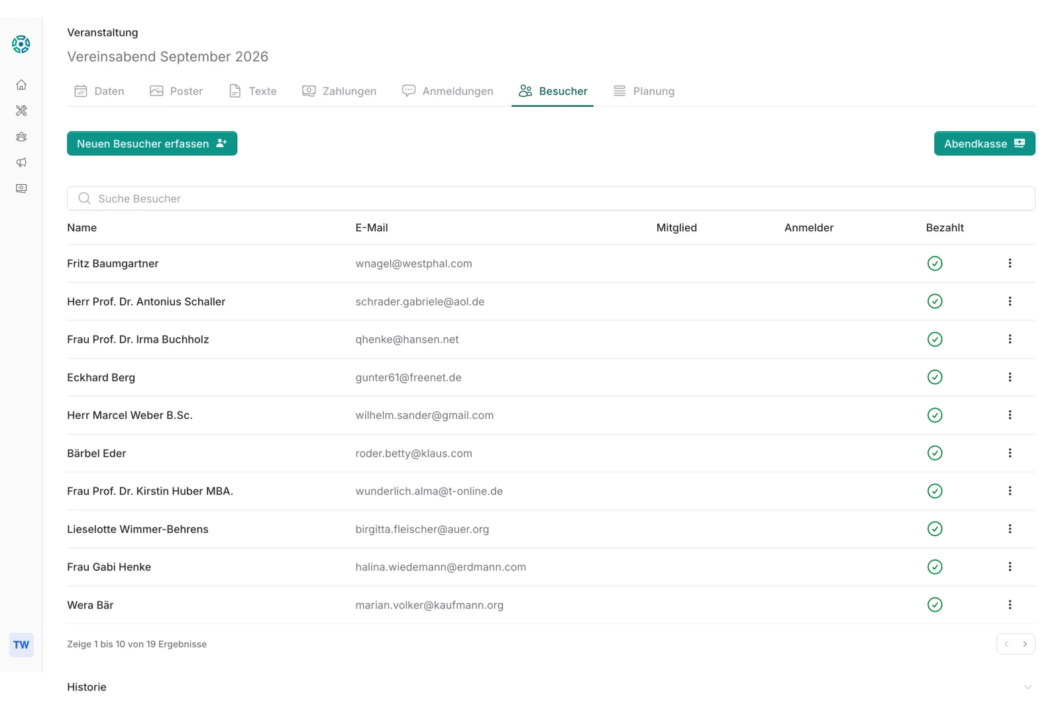1060x719 pixels.
Task: Open row menu for Lieselotte Wimmer-Behrens
Action: pos(1010,529)
